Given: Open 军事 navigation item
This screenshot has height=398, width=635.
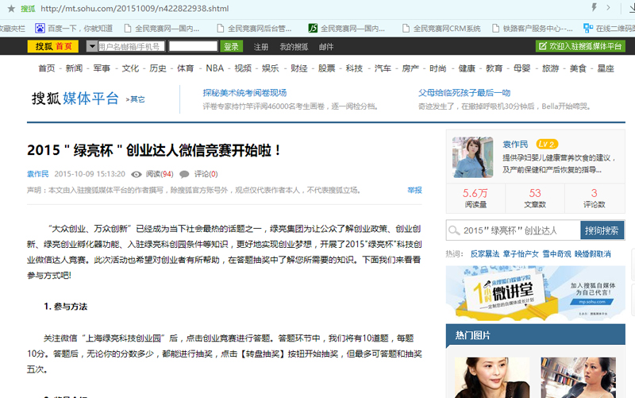Looking at the screenshot, I should (x=102, y=68).
